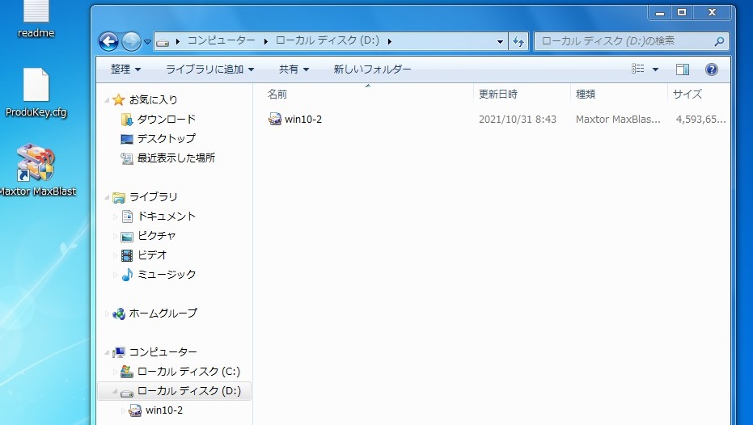Collapse the ライブラリ section
Screen dimensions: 753x425
coord(107,197)
